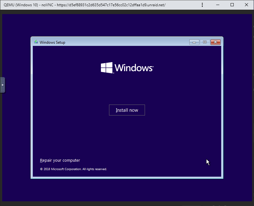Click the Windows Setup title text

pos(52,42)
